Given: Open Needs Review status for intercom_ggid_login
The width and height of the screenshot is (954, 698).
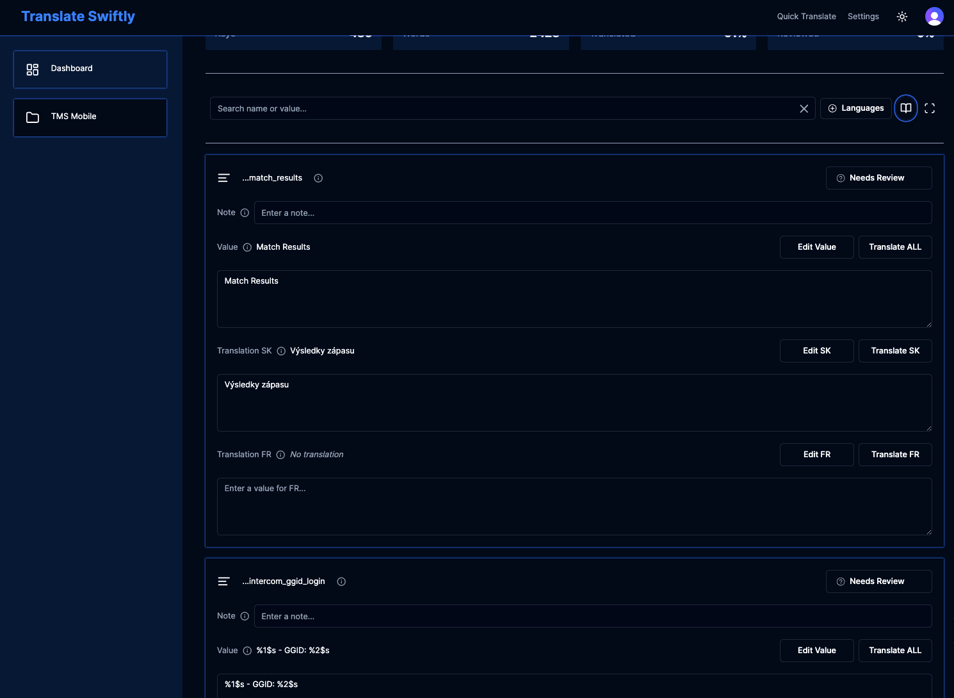Looking at the screenshot, I should point(878,581).
